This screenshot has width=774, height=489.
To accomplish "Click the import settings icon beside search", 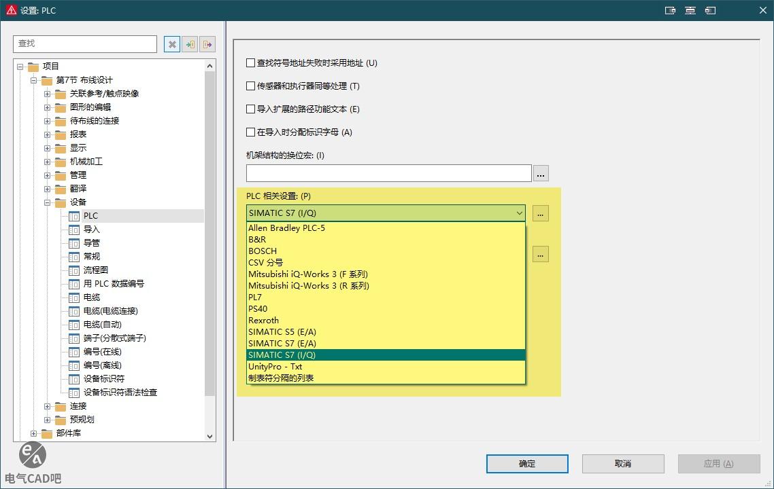I will (190, 44).
